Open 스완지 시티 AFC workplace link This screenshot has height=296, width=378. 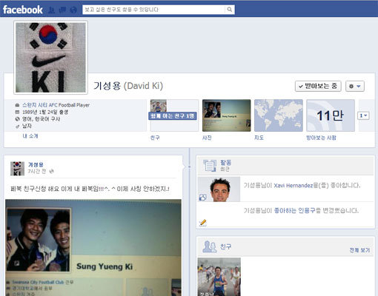(40, 105)
